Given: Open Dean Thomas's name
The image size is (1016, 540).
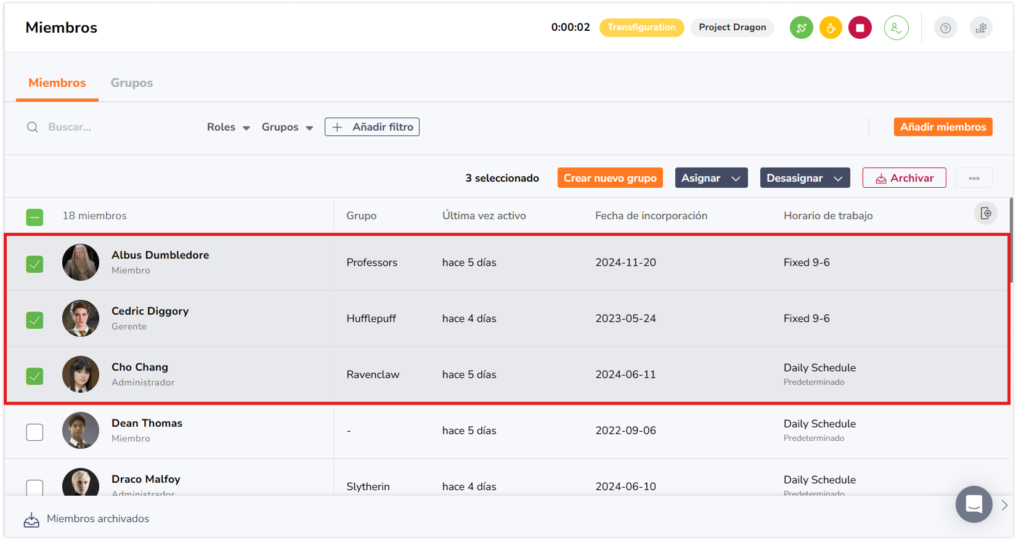Looking at the screenshot, I should (x=147, y=423).
